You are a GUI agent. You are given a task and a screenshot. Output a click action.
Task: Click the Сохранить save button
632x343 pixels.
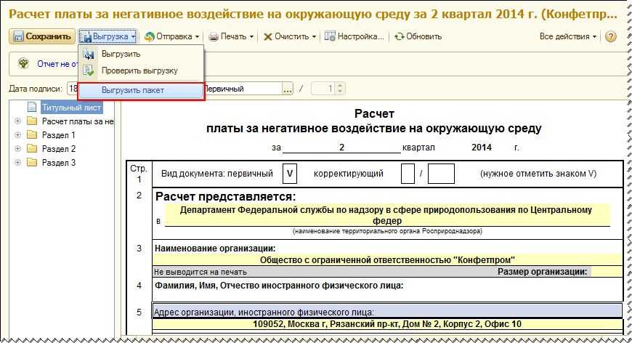(42, 36)
